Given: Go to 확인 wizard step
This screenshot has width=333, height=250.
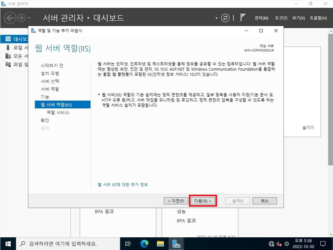Looking at the screenshot, I should [x=45, y=120].
